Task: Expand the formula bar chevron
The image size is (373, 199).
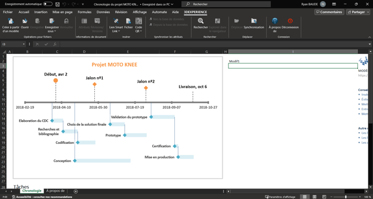Action: (x=370, y=44)
